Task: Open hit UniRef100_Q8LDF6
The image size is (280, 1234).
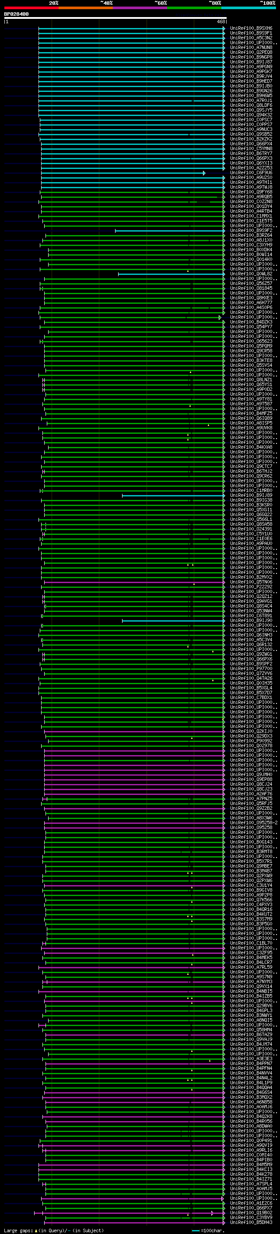Action: click(251, 105)
